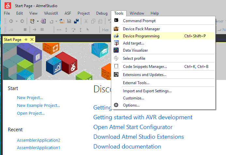The width and height of the screenshot is (226, 155).
Task: Click Open File toolbar icon
Action: [x=62, y=21]
